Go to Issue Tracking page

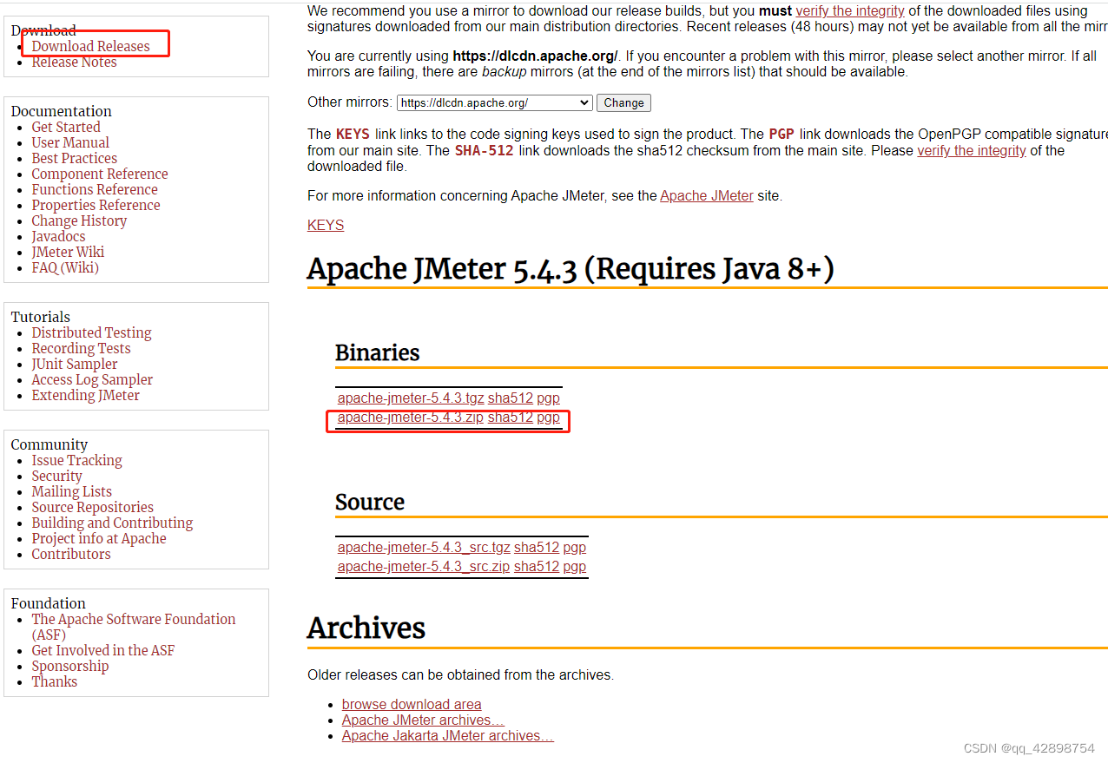76,460
